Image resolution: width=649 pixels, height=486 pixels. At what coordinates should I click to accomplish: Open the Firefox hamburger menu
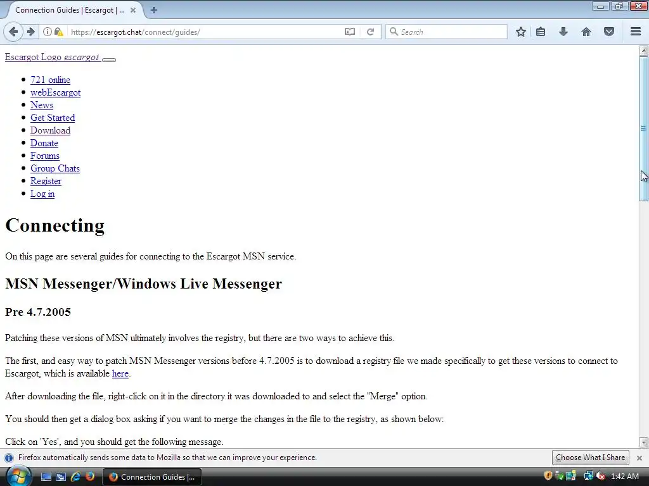[636, 32]
